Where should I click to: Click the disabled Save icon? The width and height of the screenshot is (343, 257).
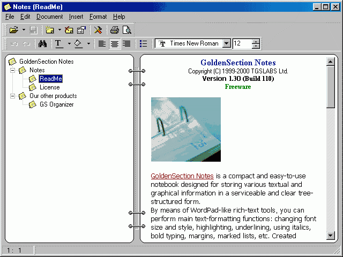(33, 30)
